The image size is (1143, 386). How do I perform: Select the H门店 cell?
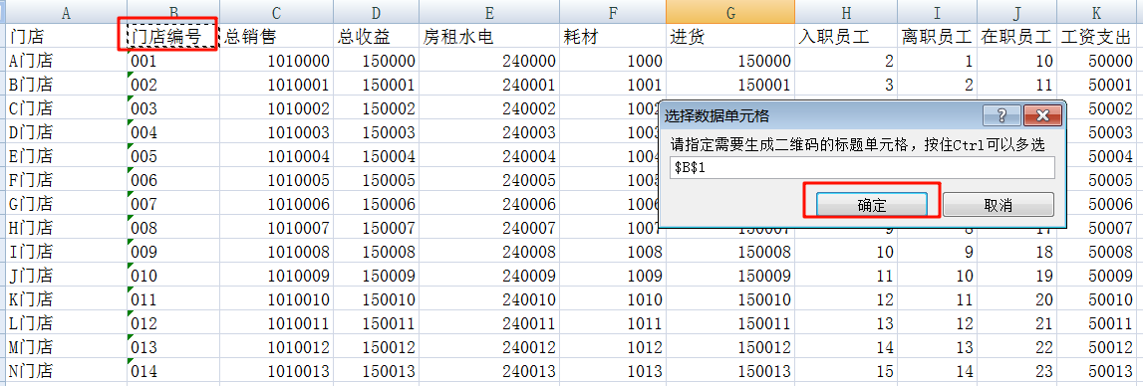[x=67, y=228]
